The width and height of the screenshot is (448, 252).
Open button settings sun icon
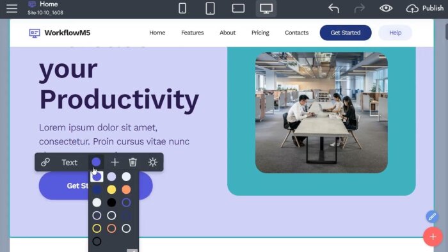(152, 162)
